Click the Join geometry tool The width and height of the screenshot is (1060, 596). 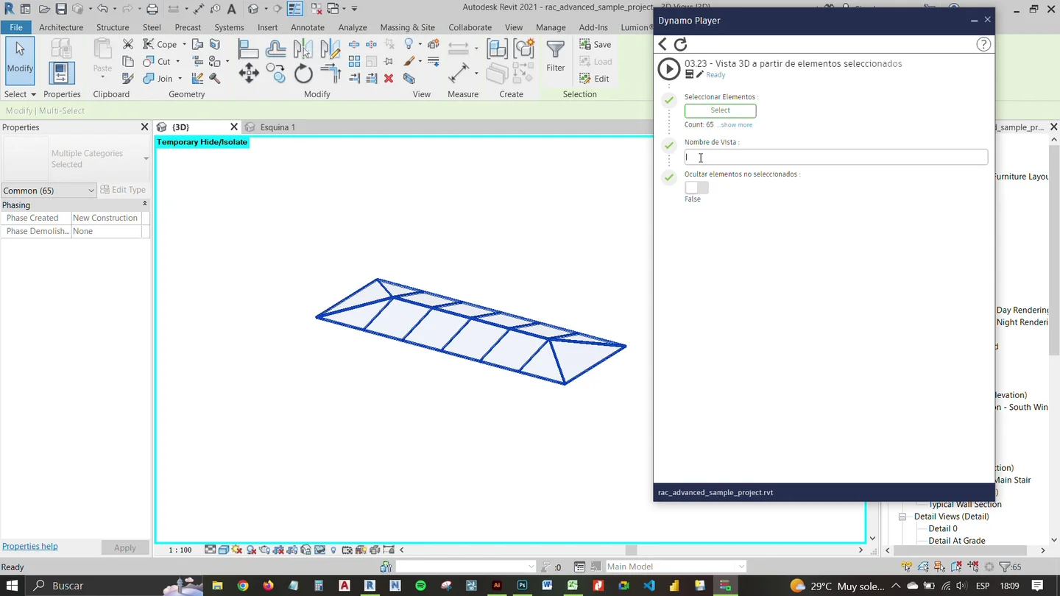click(159, 79)
